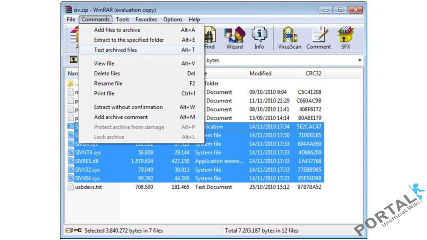Click the parent folder icon

pos(70,83)
